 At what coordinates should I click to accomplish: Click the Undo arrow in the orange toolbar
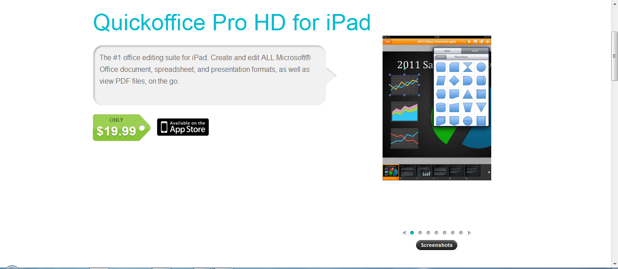coord(463,41)
